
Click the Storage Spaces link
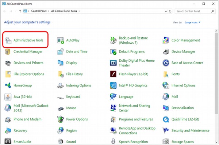click(182, 142)
